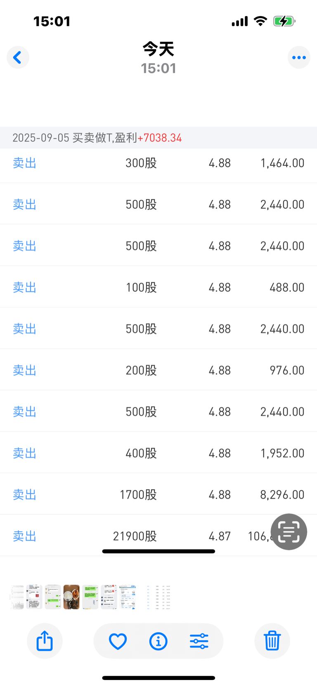
Task: Tap the 卖出 link in 300股 row
Action: click(24, 163)
